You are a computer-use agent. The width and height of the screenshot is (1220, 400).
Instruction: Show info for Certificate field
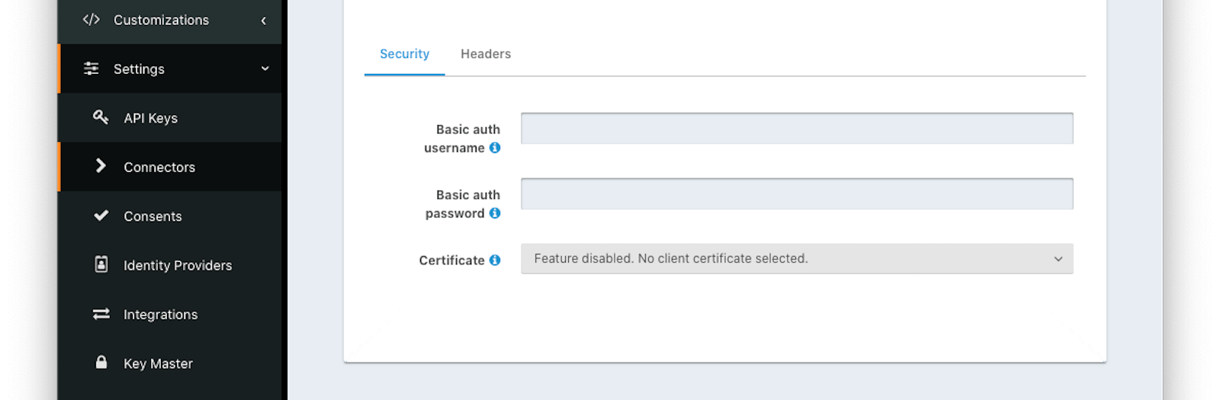495,260
